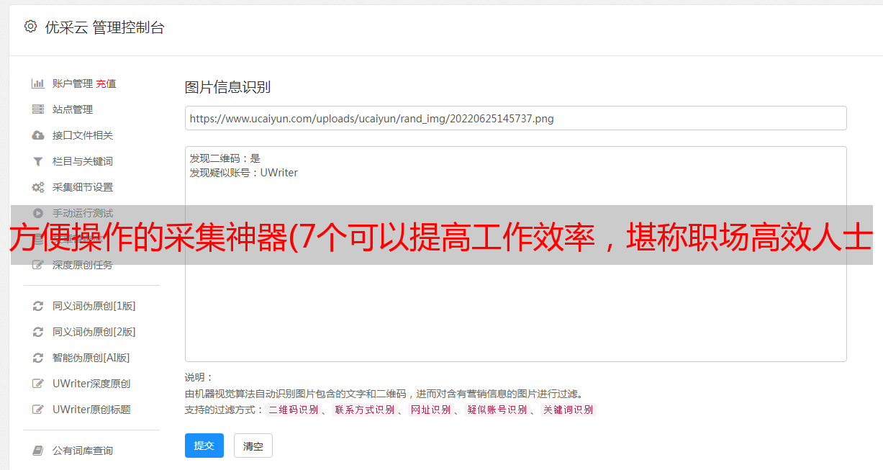Submit the form with the 提交 button
This screenshot has width=883, height=470.
pos(204,446)
